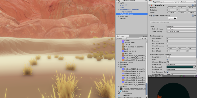Open the Culling Mask dropdown
Screen dimensions: 197x98
coord(181,69)
